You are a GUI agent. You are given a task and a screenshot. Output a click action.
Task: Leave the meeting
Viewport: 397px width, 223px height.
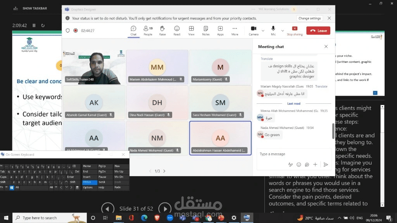[318, 31]
